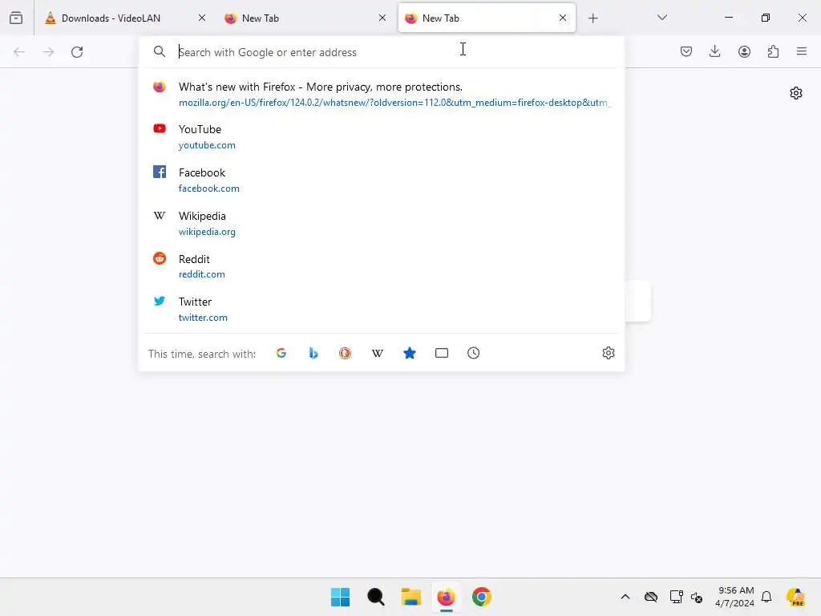This screenshot has height=616, width=821.
Task: Personalize new tab gear icon
Action: pos(796,93)
